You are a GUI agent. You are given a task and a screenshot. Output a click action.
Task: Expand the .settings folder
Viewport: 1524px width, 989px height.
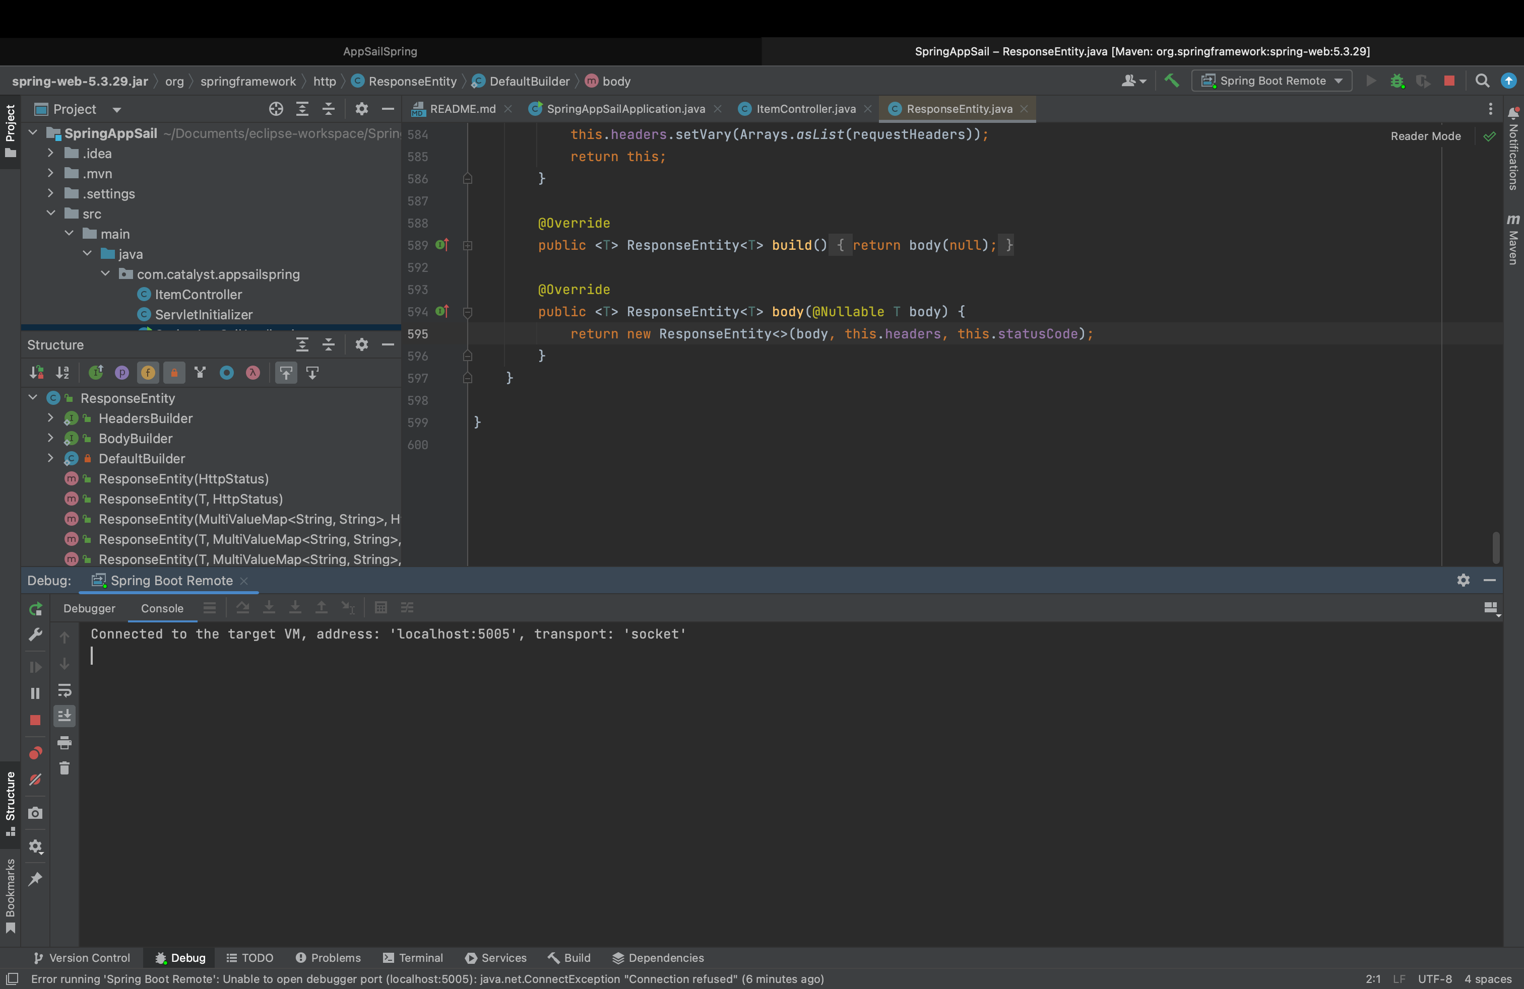[50, 193]
